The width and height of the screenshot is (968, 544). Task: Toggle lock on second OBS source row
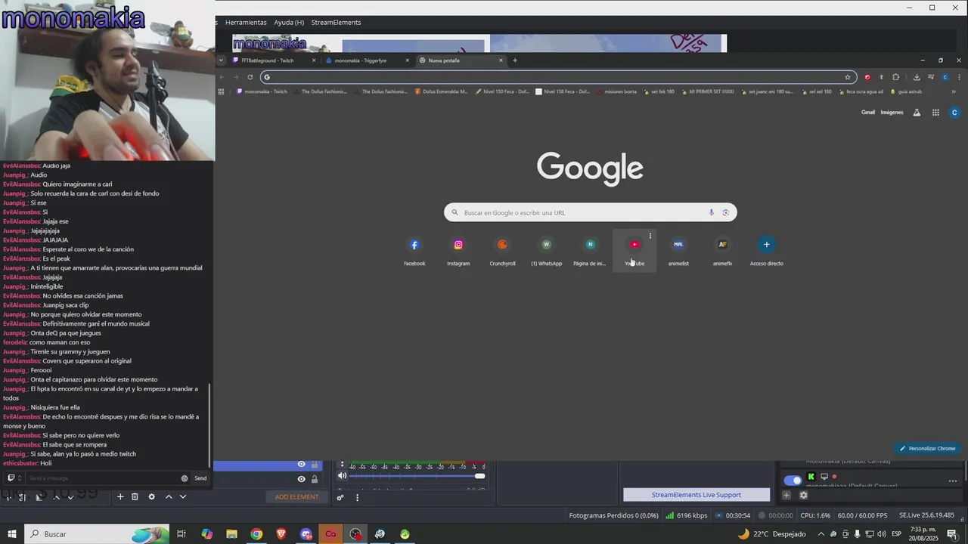pyautogui.click(x=315, y=479)
